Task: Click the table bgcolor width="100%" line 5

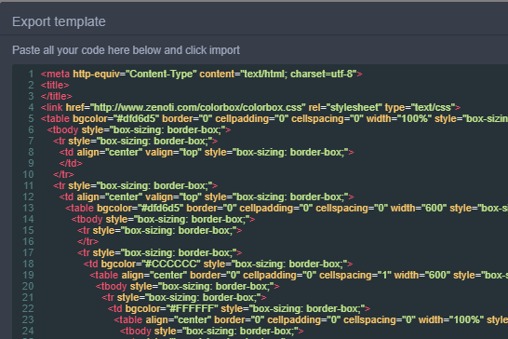Action: pos(274,118)
